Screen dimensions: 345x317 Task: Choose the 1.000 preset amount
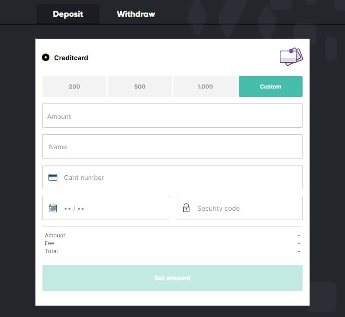(x=205, y=86)
